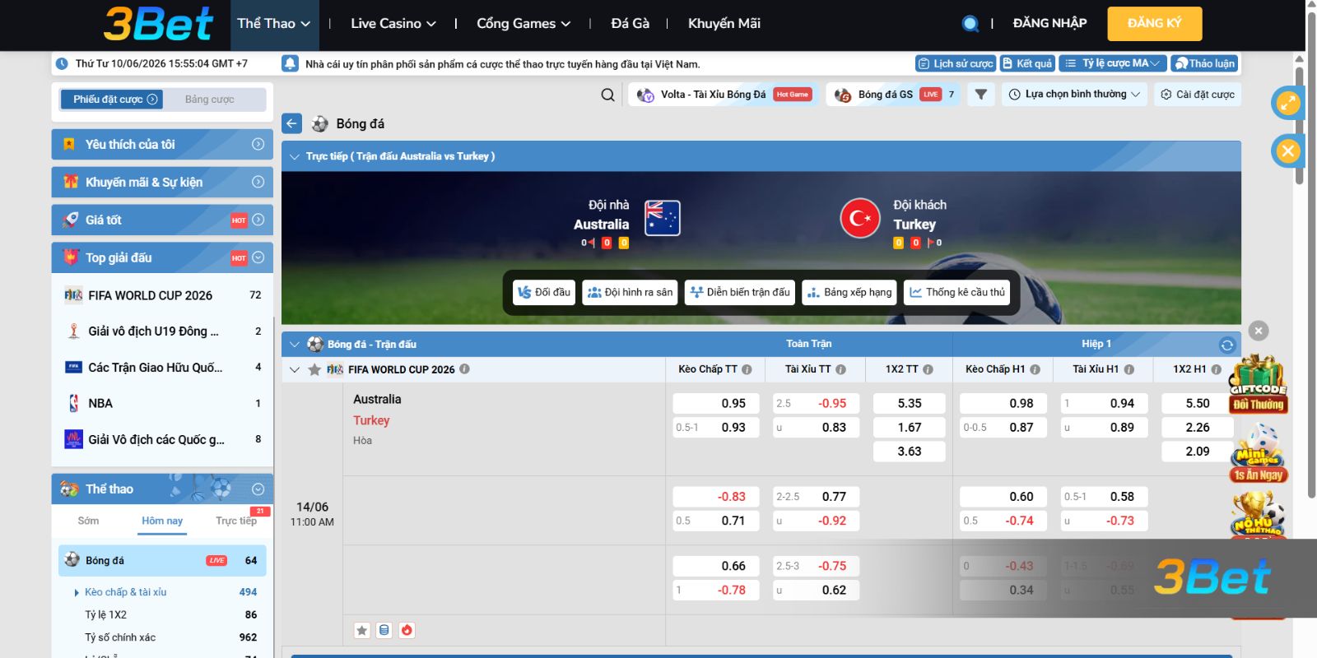Image resolution: width=1317 pixels, height=658 pixels.
Task: Click the Turkey flag icon
Action: pyautogui.click(x=860, y=218)
